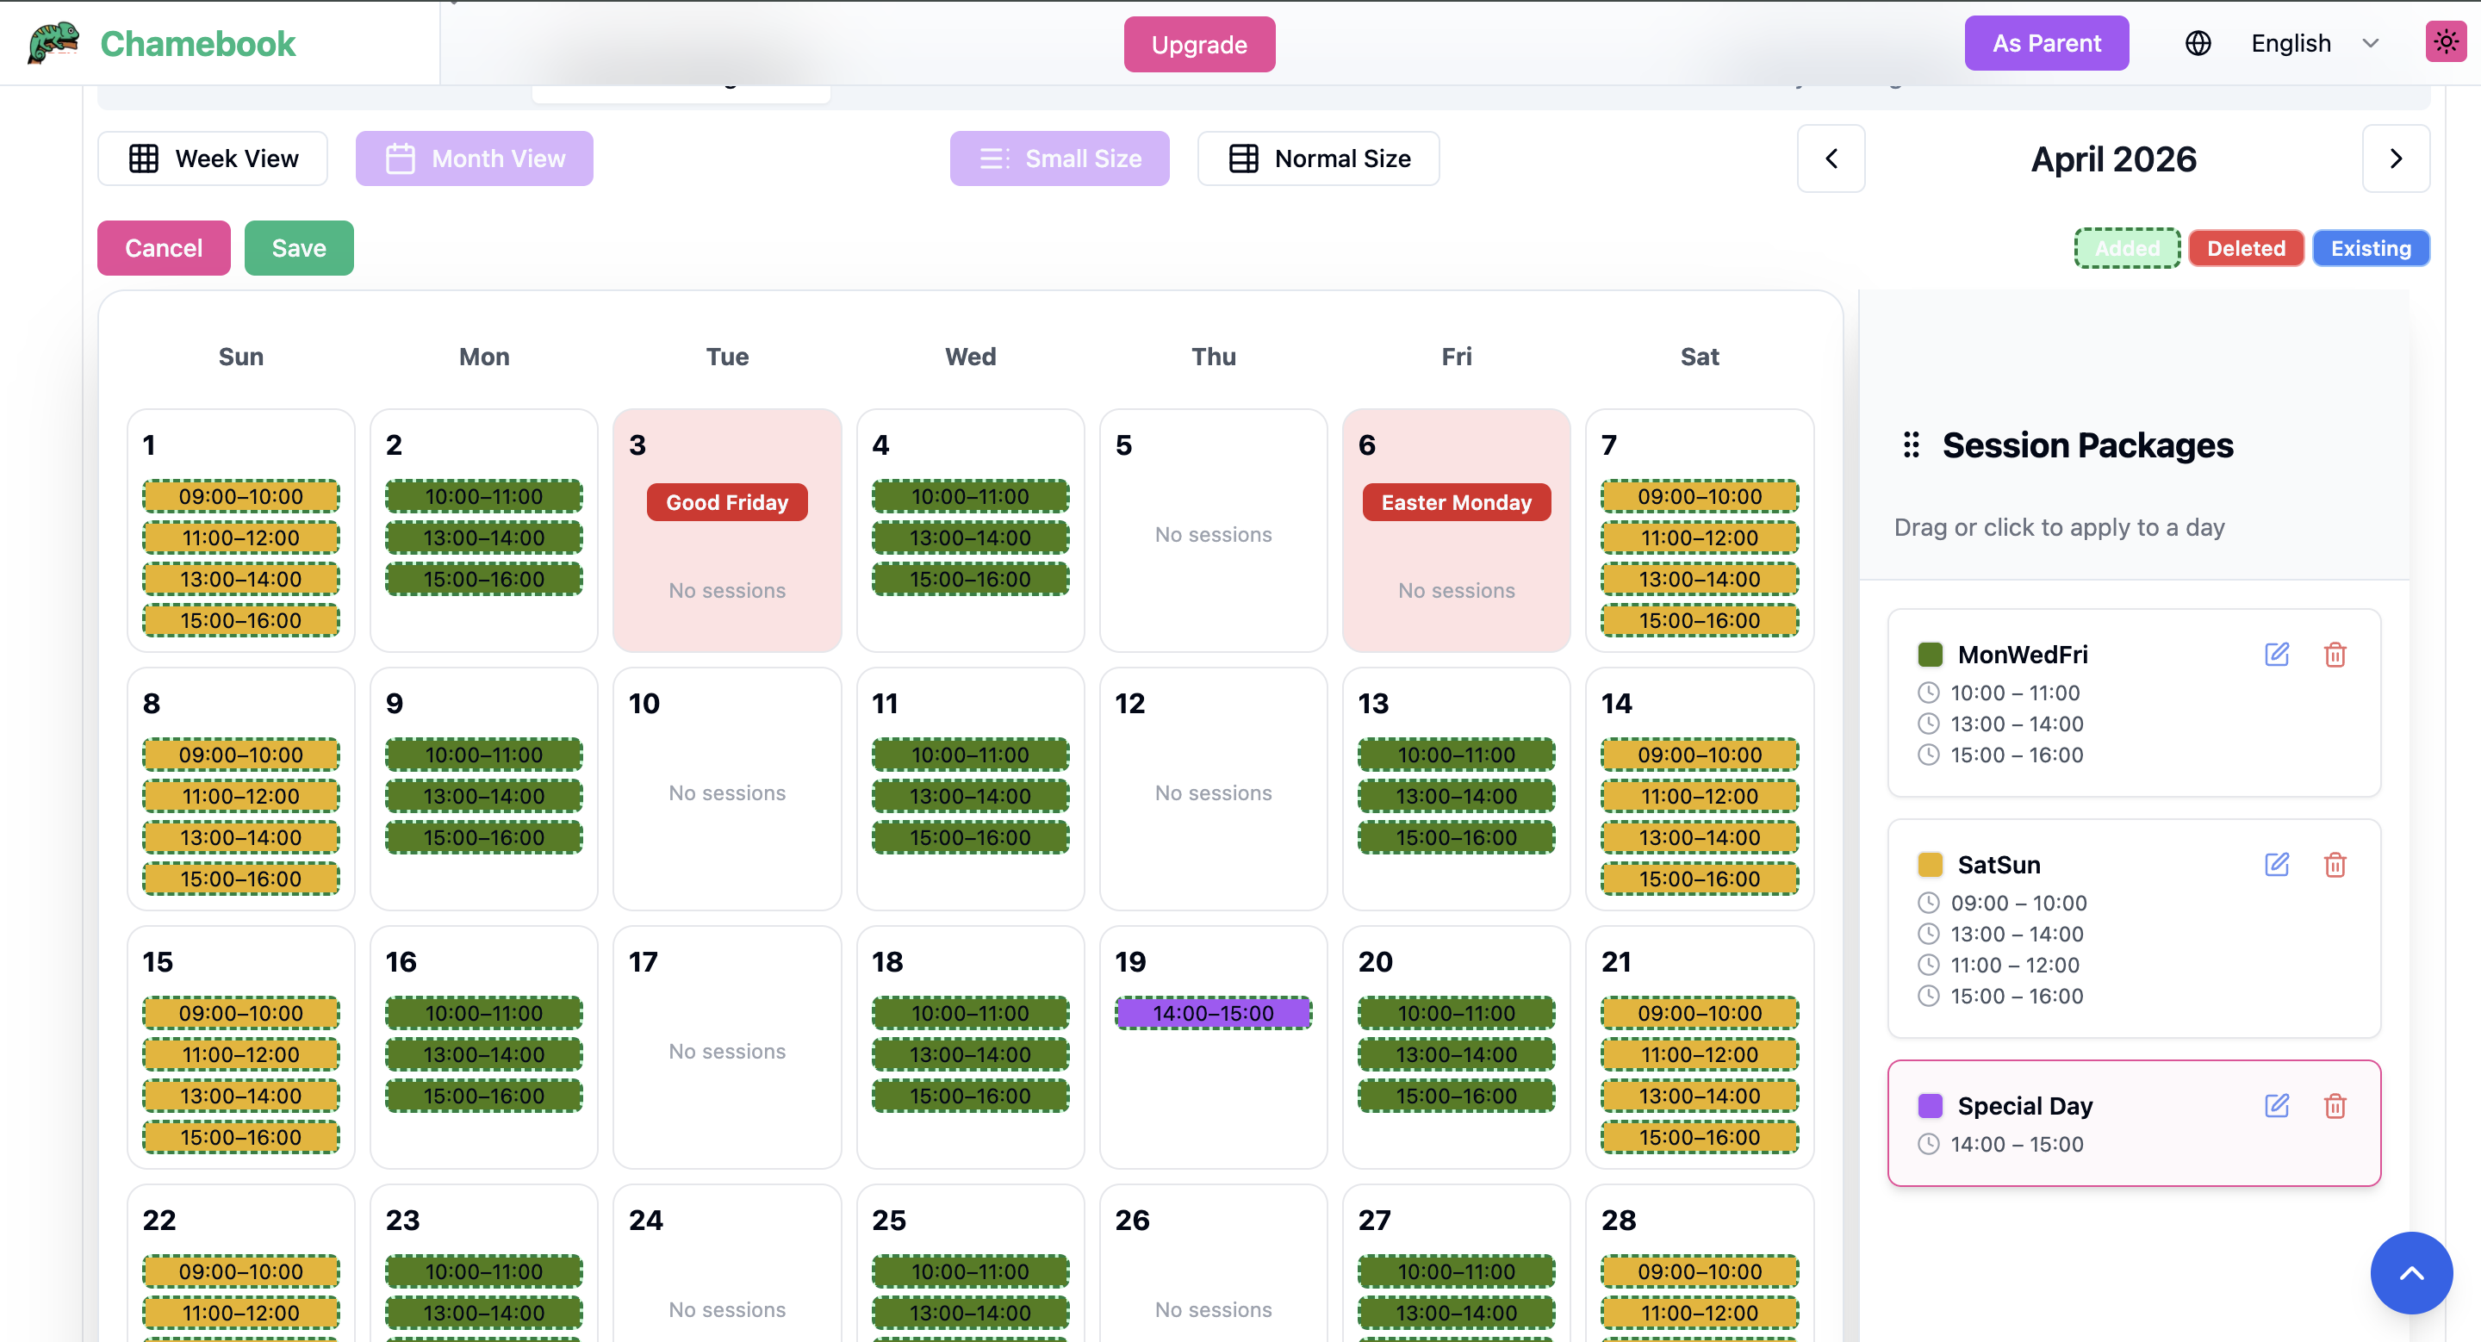Click the Normal Size table icon

1243,158
